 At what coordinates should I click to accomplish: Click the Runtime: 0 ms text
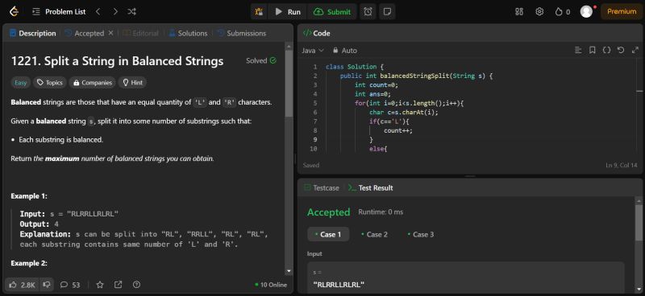pos(381,212)
